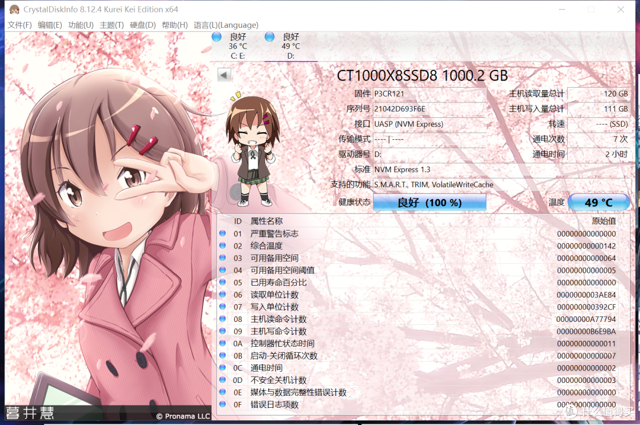
Task: Click the CrystalDiskInfo app icon in the title bar
Action: pyautogui.click(x=14, y=9)
